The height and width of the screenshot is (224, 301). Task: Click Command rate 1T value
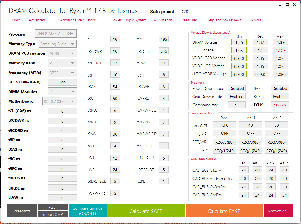click(236, 105)
